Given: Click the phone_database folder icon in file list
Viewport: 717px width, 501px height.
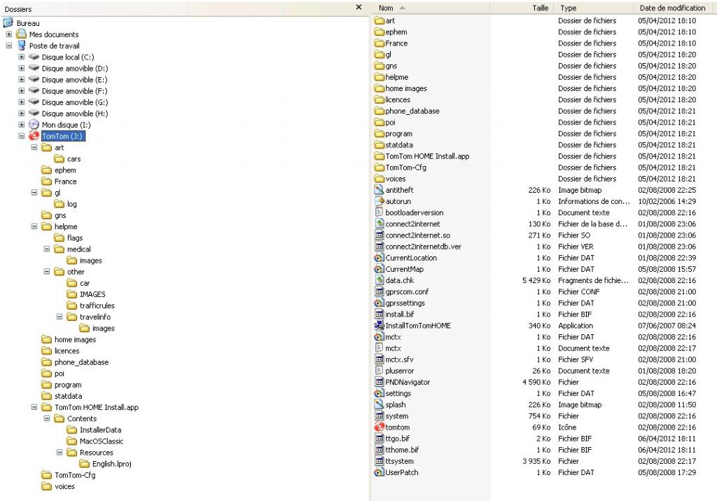Looking at the screenshot, I should pos(379,111).
